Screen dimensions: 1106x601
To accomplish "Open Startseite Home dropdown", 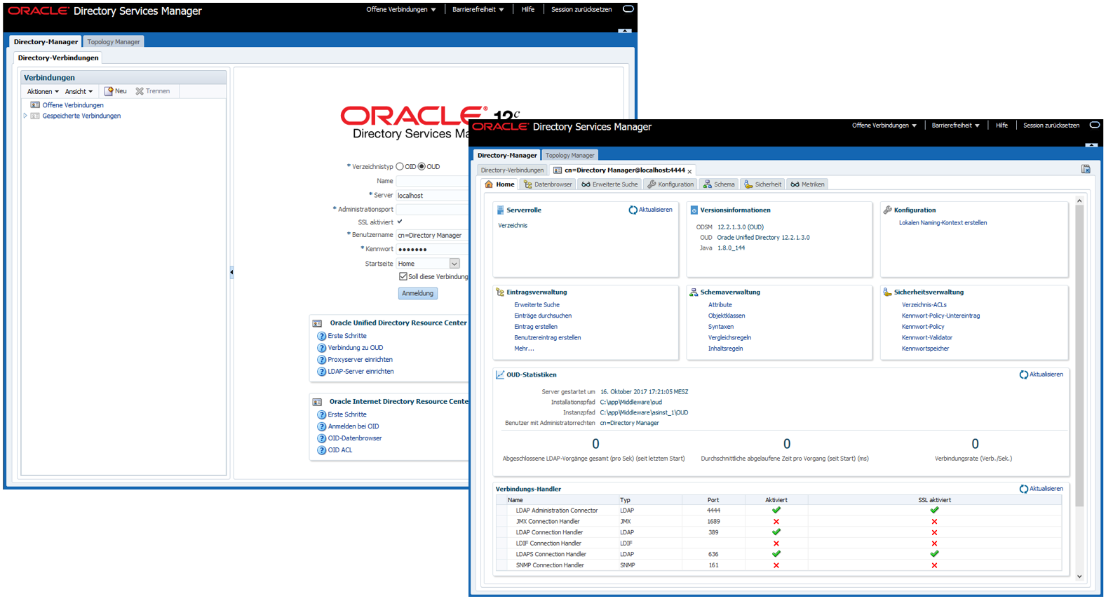I will (454, 264).
